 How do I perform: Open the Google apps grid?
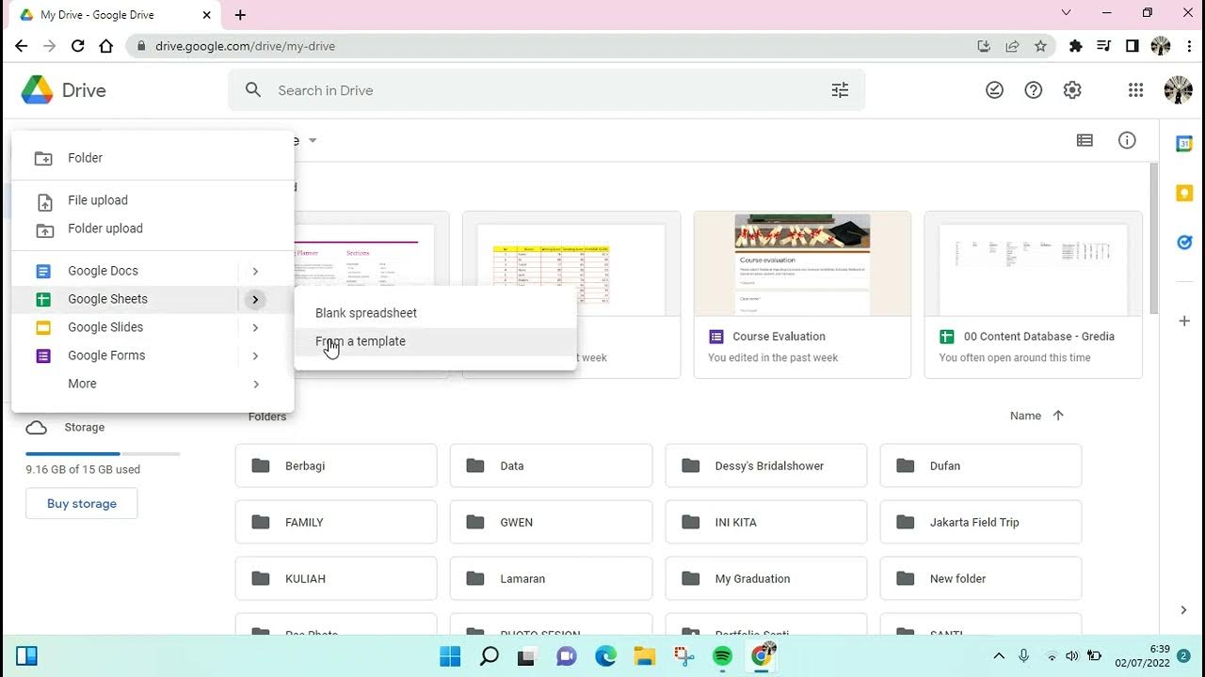tap(1135, 90)
